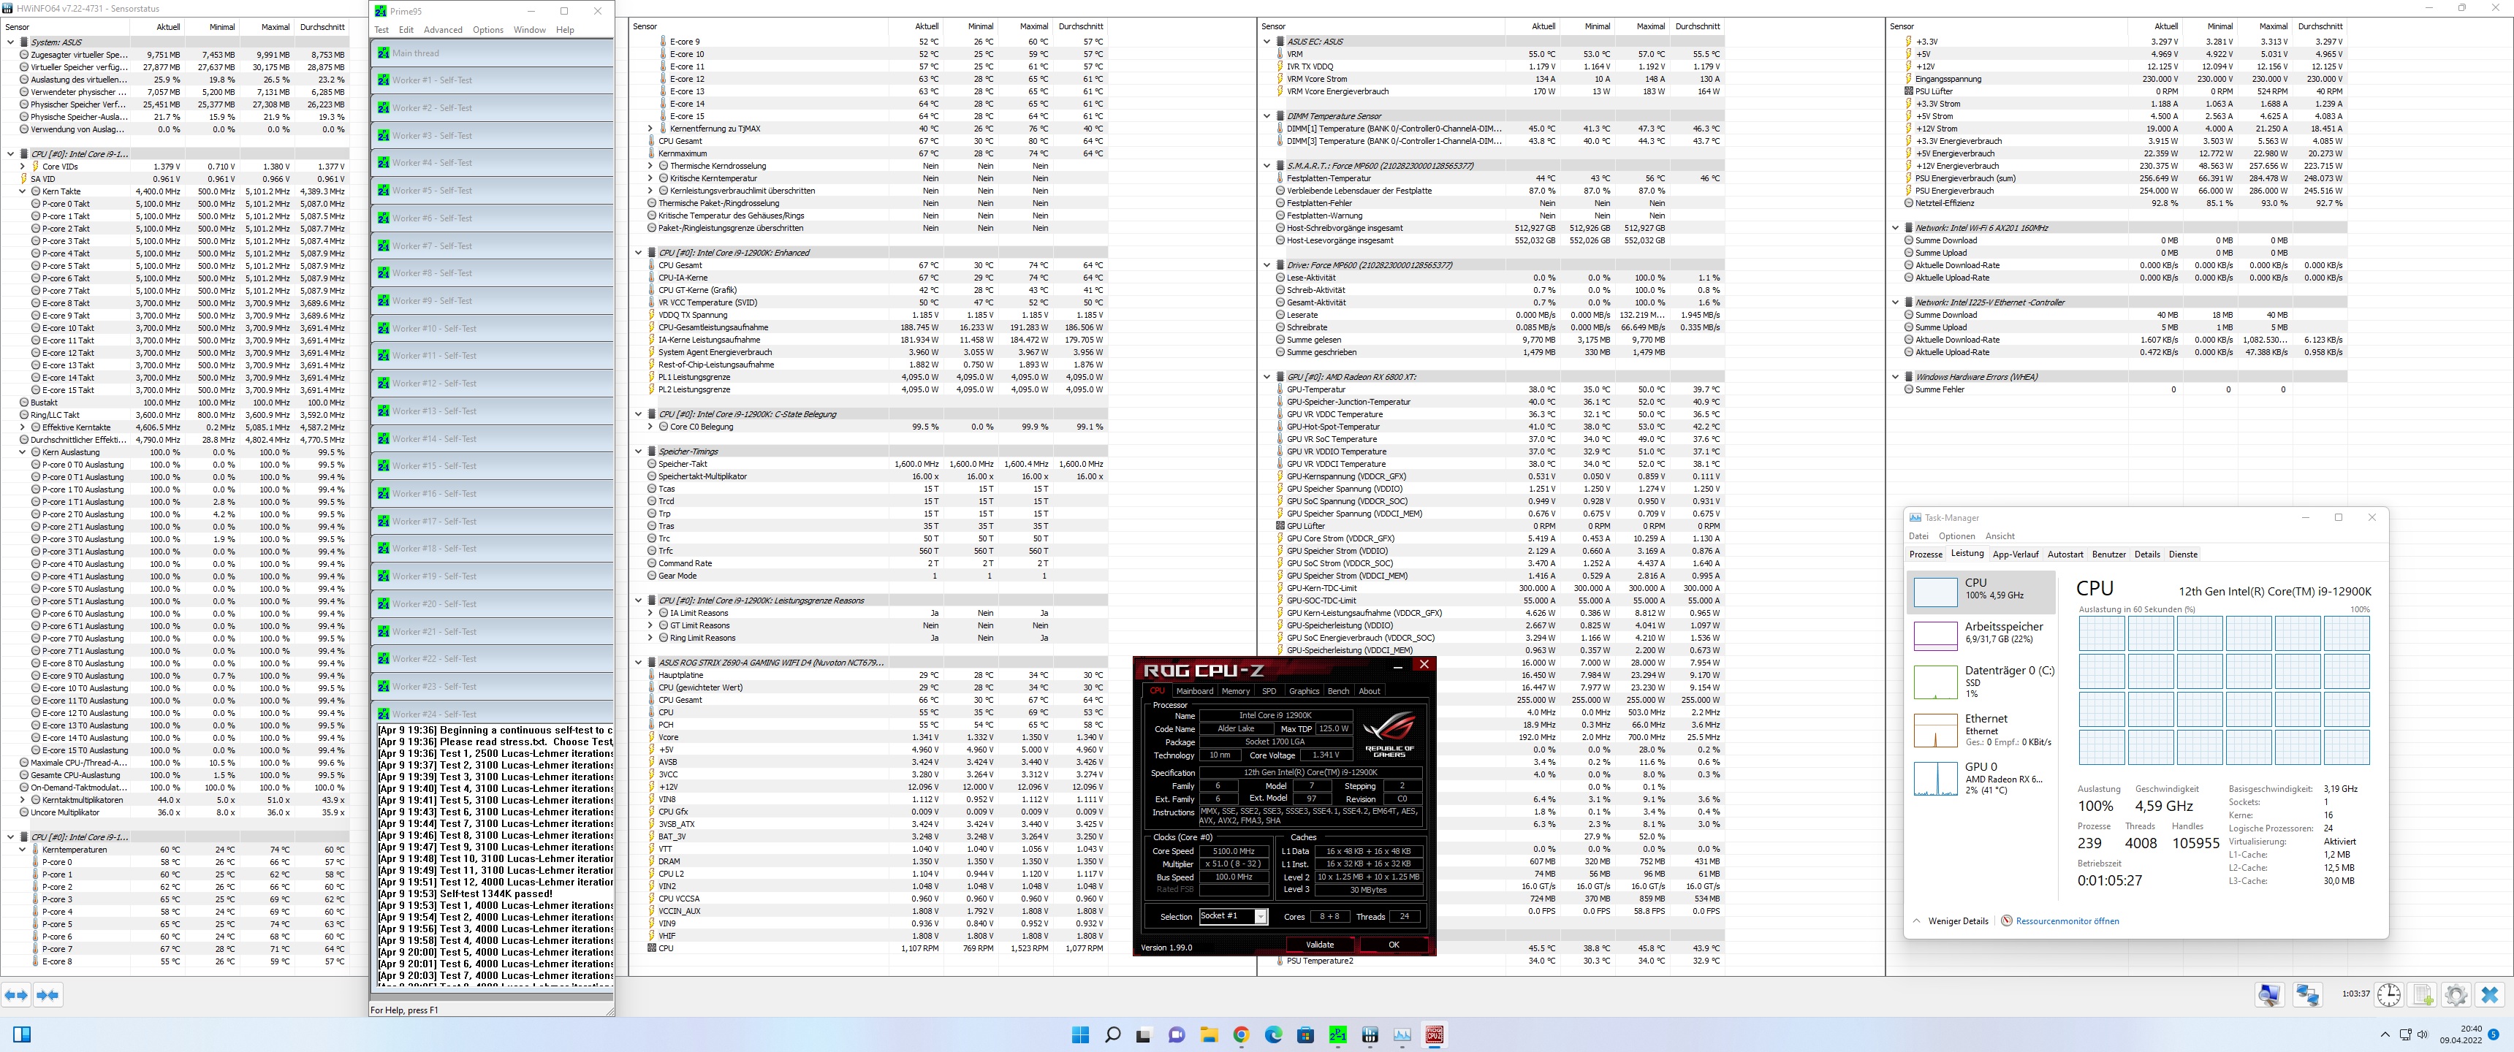Switch to Memory tab in CPU-Z
This screenshot has height=1052, width=2514.
click(x=1236, y=691)
